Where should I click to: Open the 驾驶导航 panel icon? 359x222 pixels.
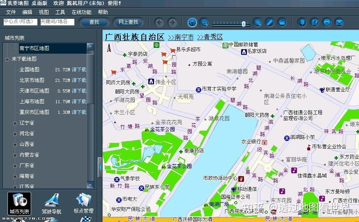51,203
